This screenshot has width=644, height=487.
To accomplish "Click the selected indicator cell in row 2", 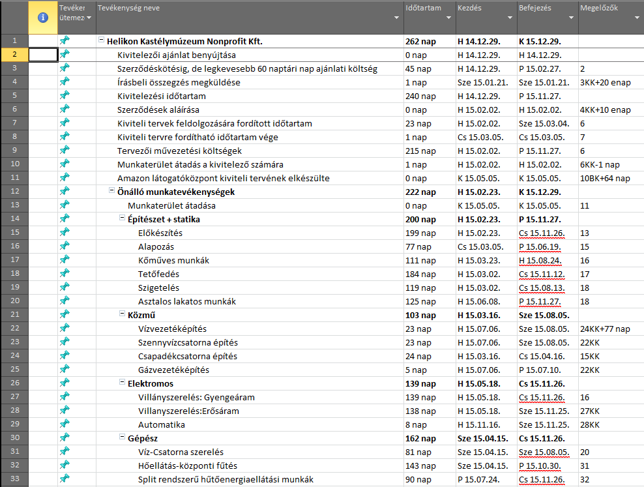I will (x=43, y=55).
